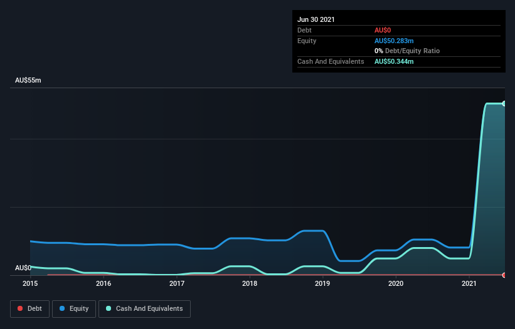Click the teal Cash And Equivalents legend dot

point(109,308)
